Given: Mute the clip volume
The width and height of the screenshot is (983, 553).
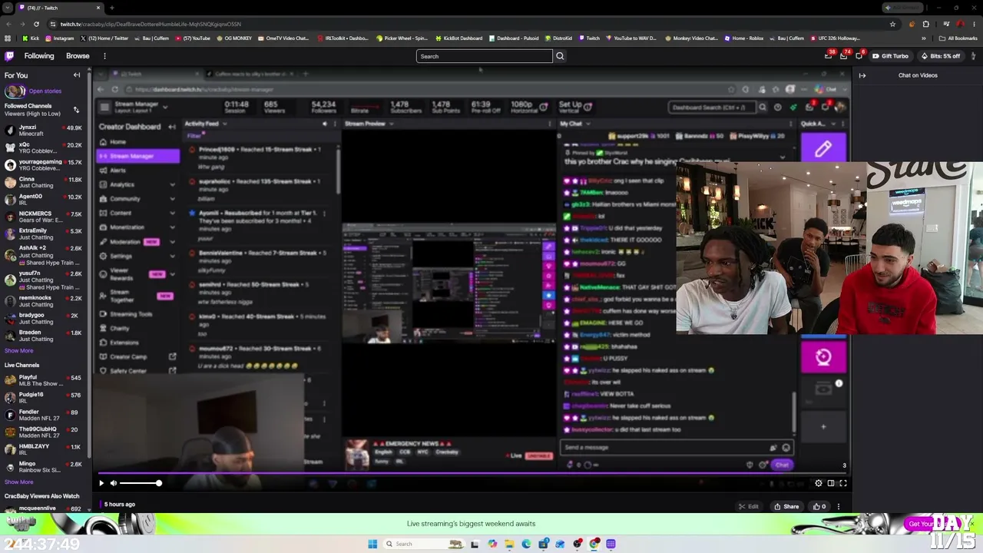Looking at the screenshot, I should (x=113, y=483).
